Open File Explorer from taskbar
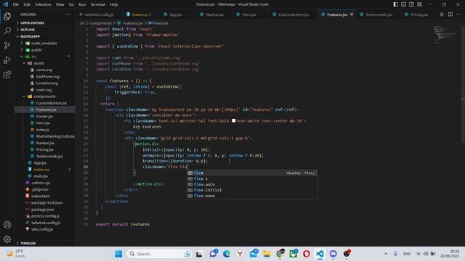Image resolution: width=465 pixels, height=261 pixels. 267,254
